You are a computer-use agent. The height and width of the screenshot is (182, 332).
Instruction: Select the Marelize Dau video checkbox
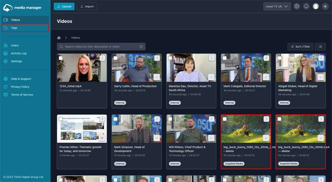(170, 58)
